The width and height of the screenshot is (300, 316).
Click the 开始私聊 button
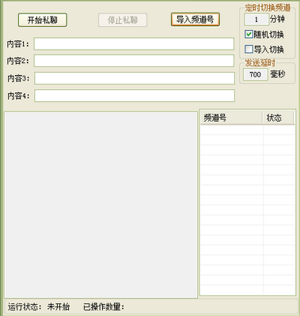point(43,21)
